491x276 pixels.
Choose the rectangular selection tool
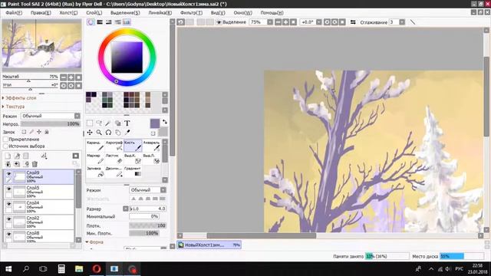90,123
